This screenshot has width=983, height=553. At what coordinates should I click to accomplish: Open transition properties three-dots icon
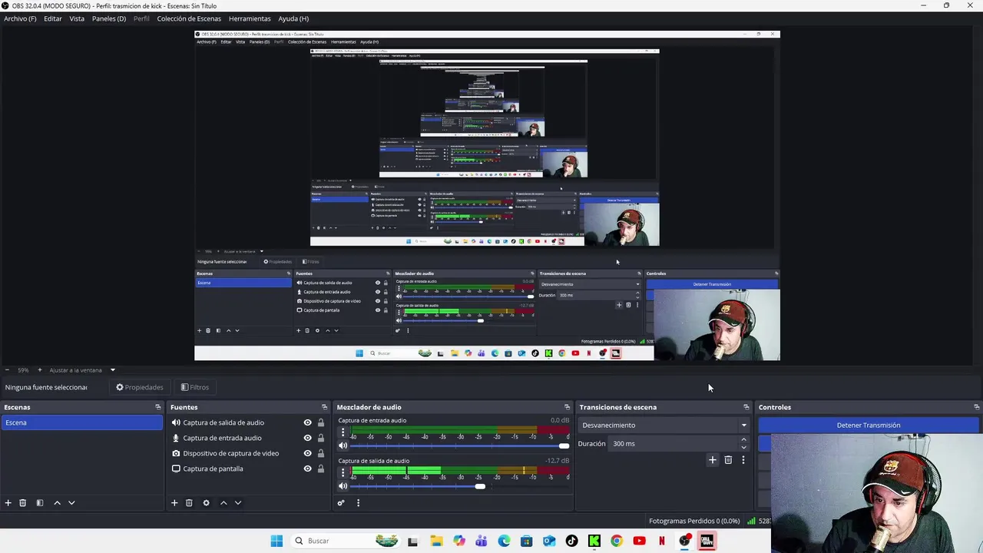[743, 460]
